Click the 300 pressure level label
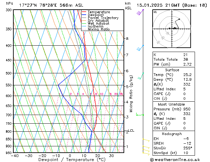Image resolution: width=210 pixels, height=162 pixels. [9, 10]
